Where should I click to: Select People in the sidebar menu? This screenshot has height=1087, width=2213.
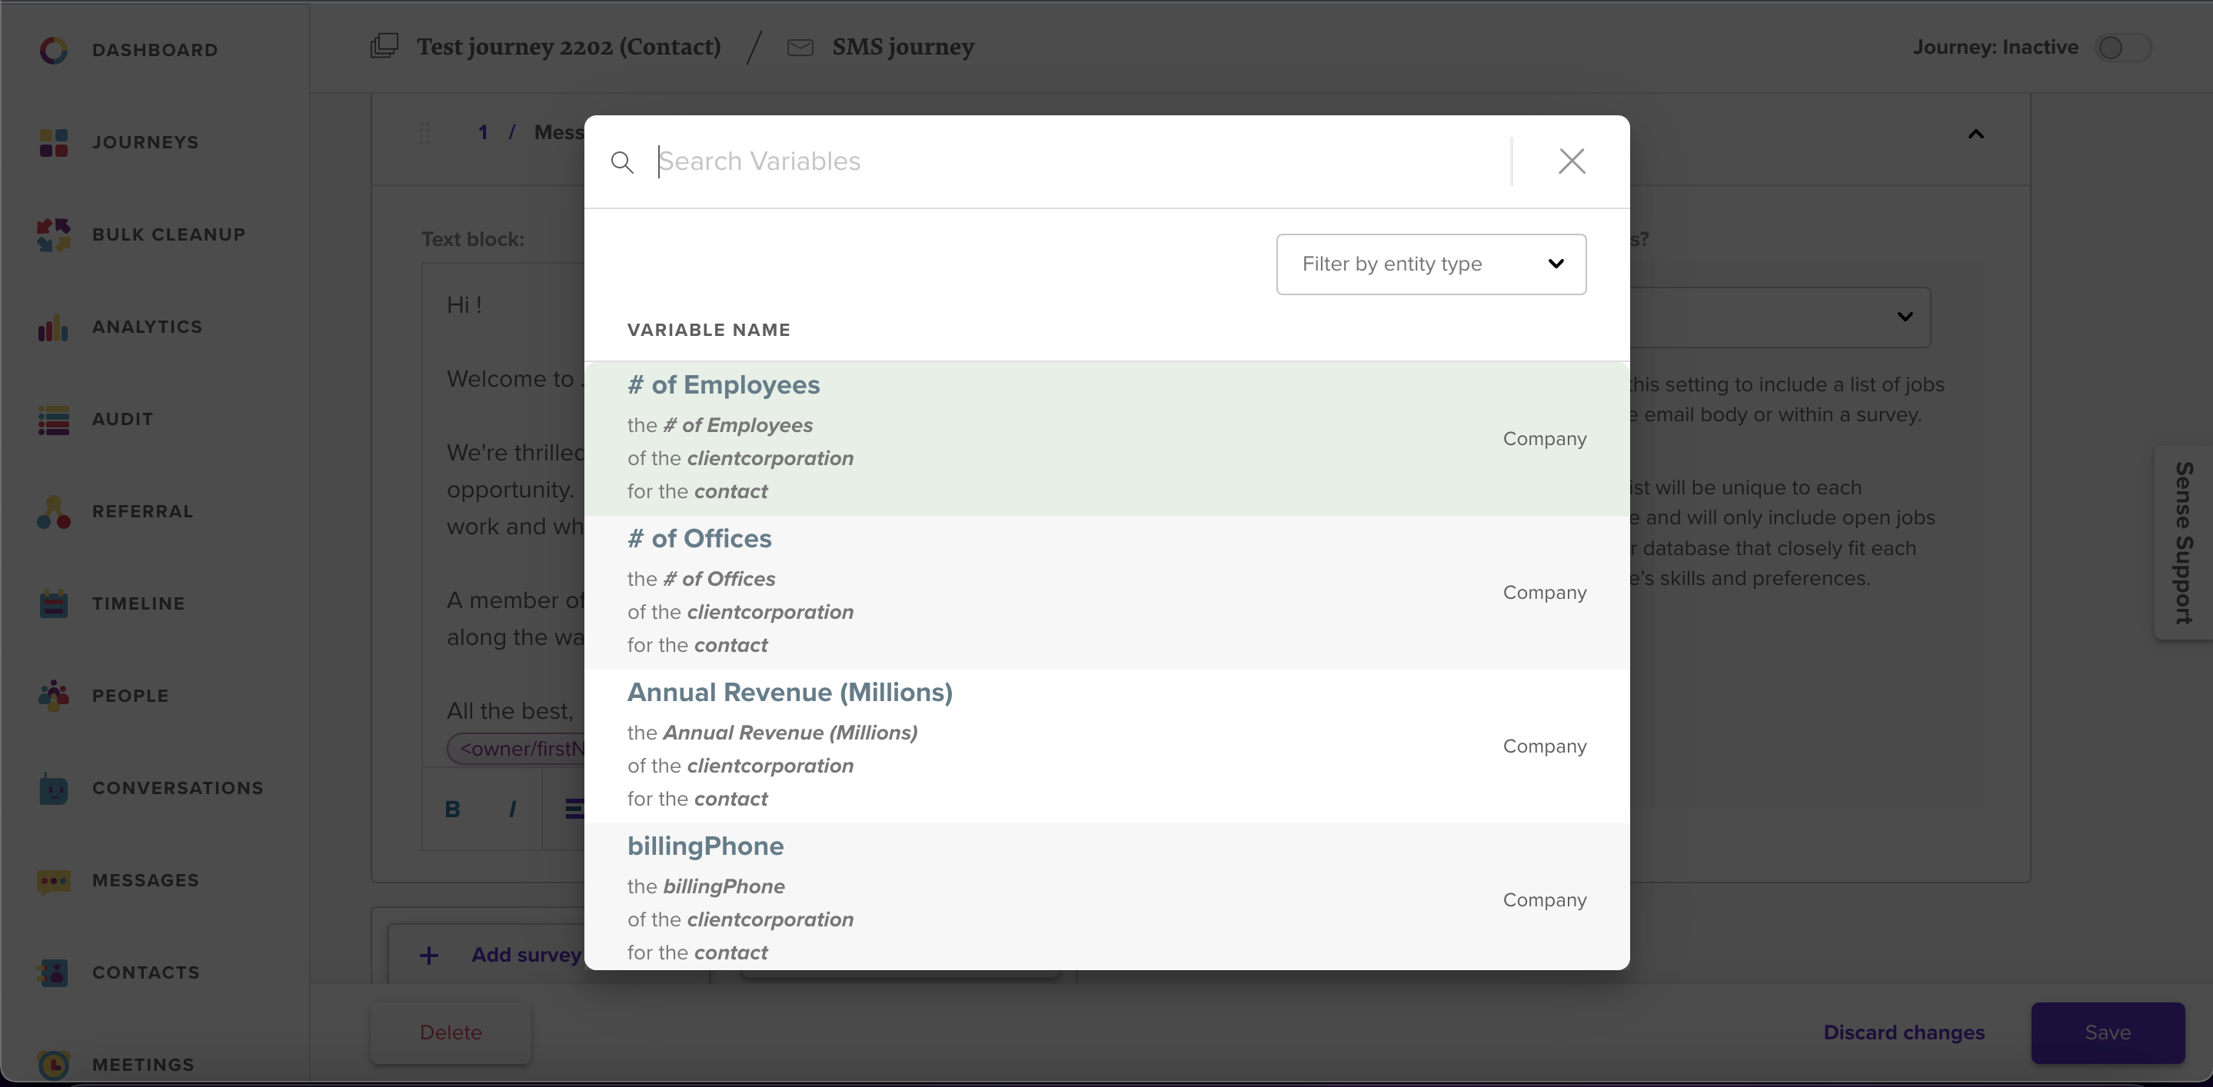(x=131, y=696)
